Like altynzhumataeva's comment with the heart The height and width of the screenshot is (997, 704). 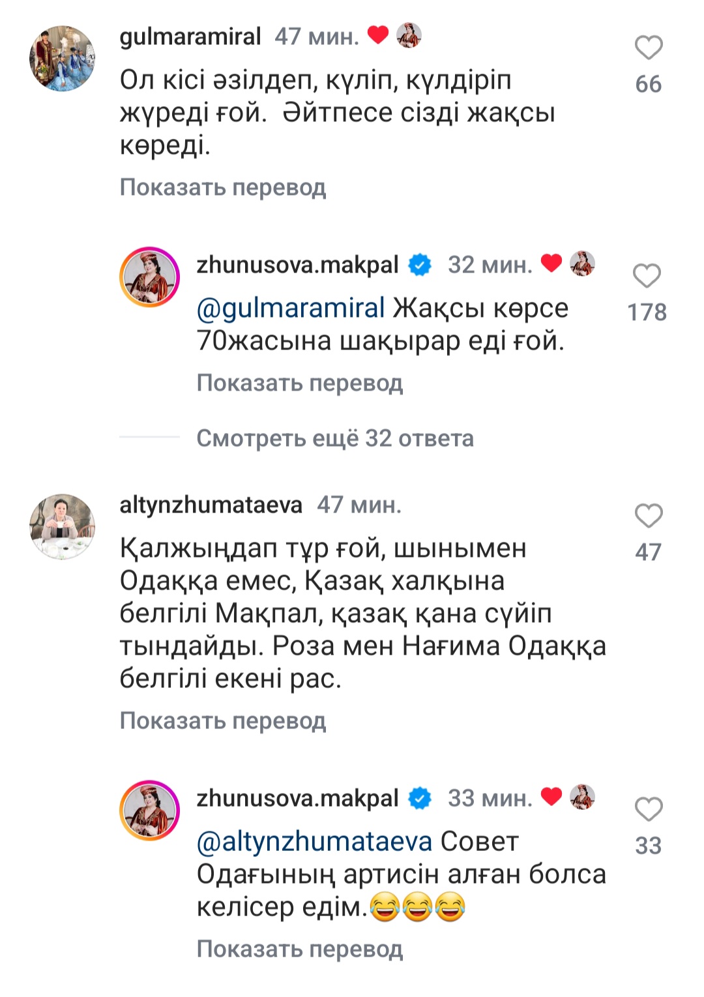649,516
